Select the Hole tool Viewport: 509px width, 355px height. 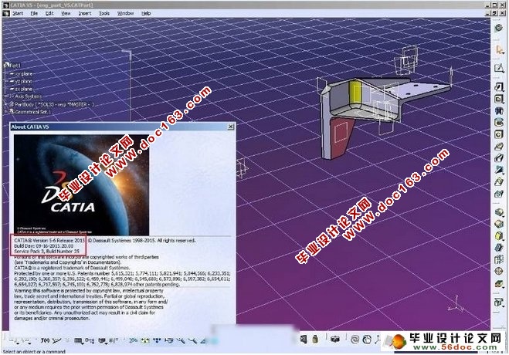point(499,134)
